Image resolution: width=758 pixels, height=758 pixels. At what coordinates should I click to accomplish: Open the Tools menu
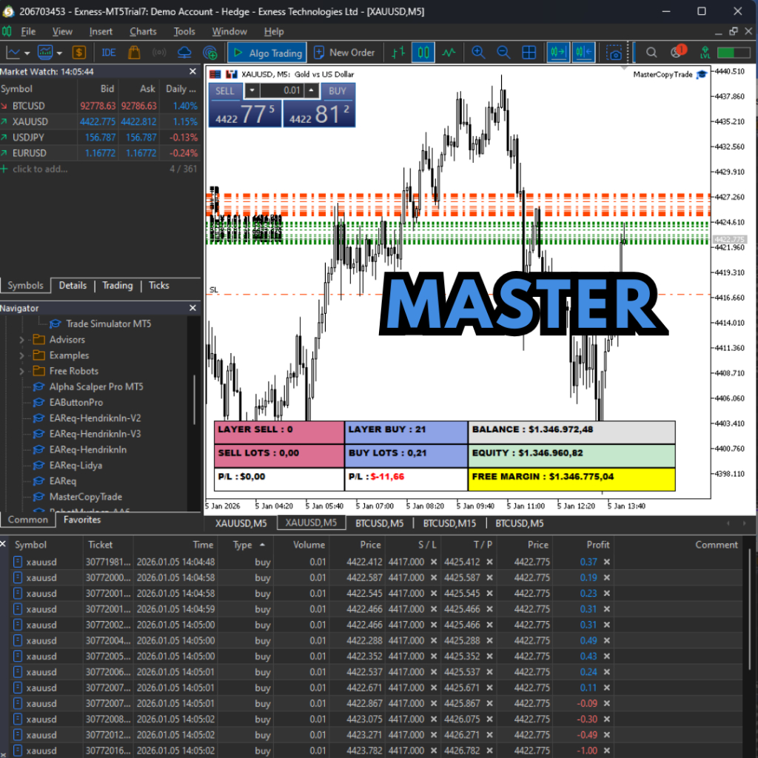click(x=184, y=31)
